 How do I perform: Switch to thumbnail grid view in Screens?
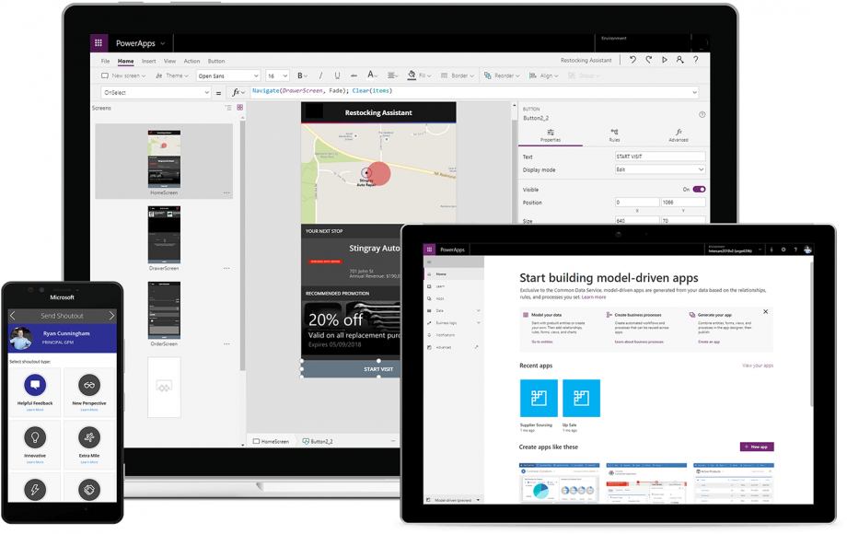click(240, 108)
